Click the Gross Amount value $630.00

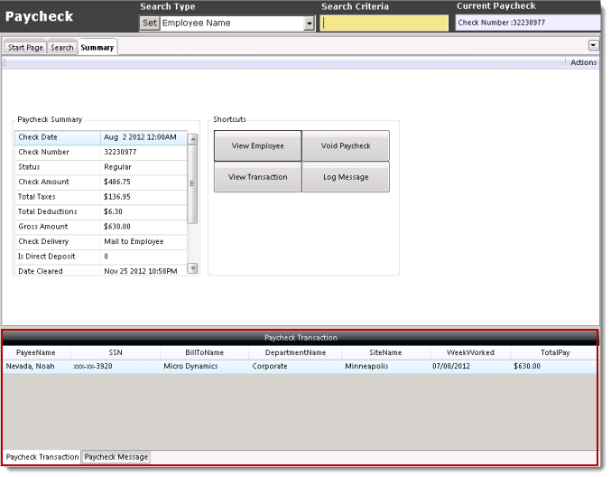[117, 227]
